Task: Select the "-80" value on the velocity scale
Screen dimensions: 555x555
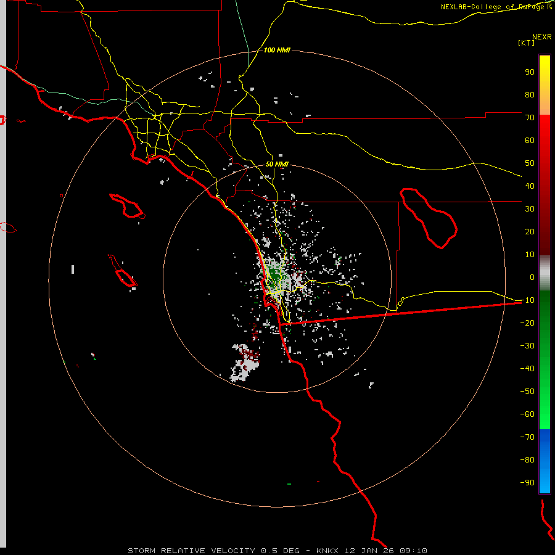Action: point(527,460)
